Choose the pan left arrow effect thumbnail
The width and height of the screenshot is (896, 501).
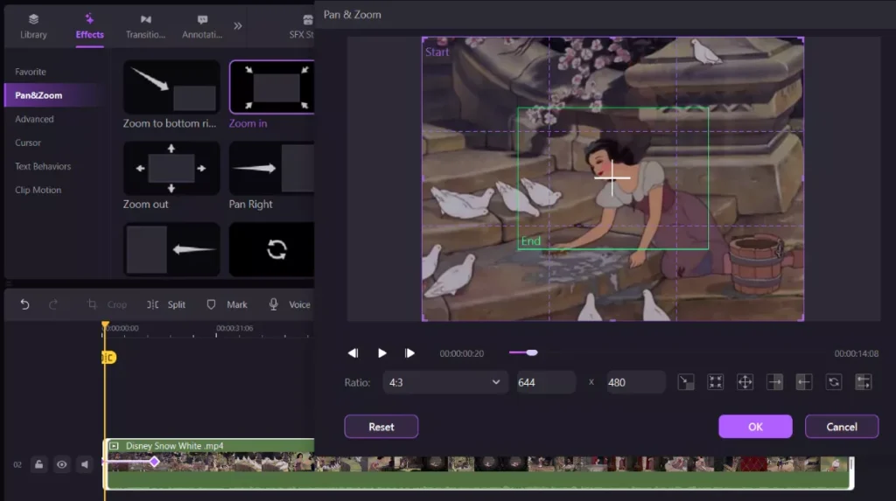(x=171, y=250)
